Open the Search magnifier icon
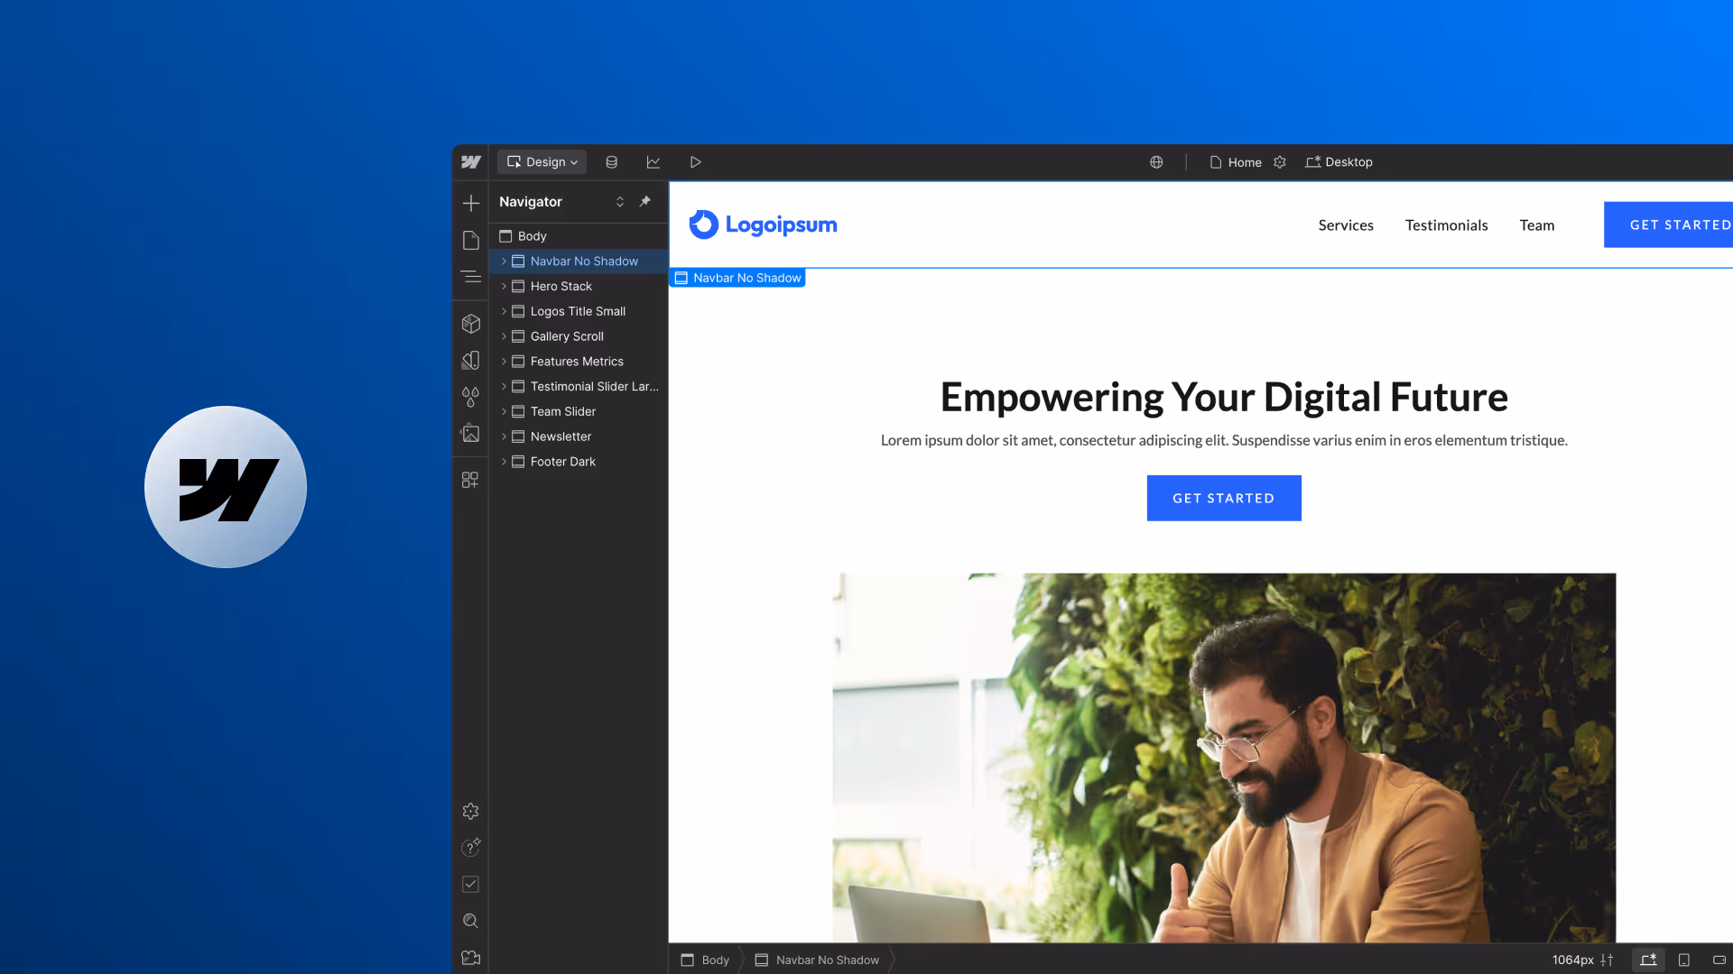 click(x=470, y=921)
